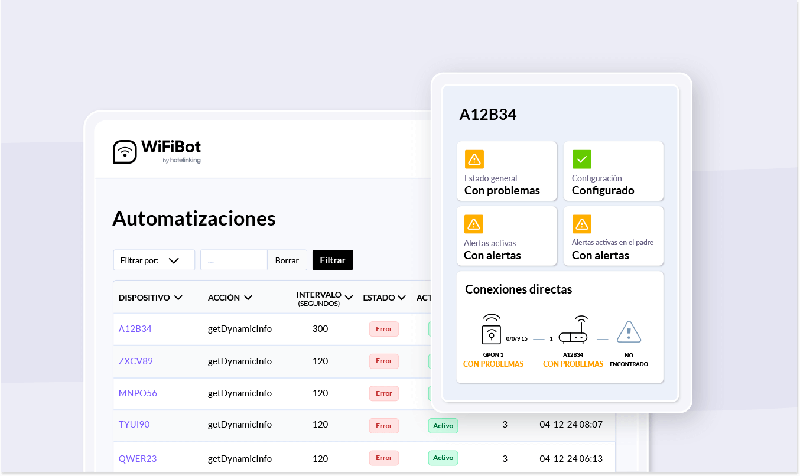Viewport: 800px width, 476px height.
Task: Open device link ZXCV89
Action: click(x=136, y=361)
